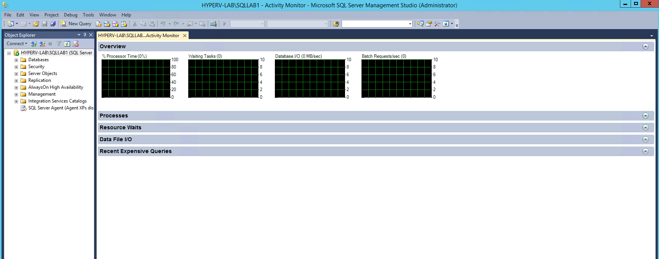Click the Redo arrow icon
The height and width of the screenshot is (259, 659).
click(x=176, y=24)
